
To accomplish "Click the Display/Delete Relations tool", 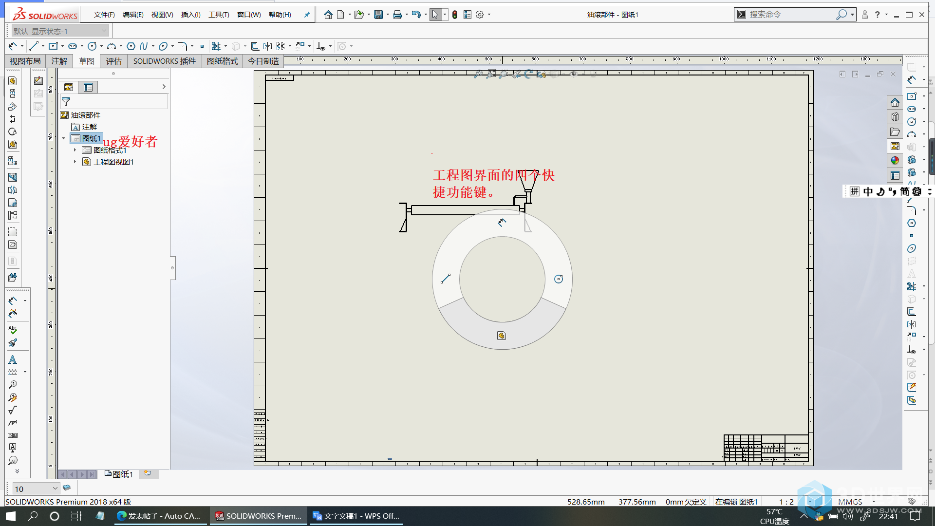I will click(x=320, y=46).
